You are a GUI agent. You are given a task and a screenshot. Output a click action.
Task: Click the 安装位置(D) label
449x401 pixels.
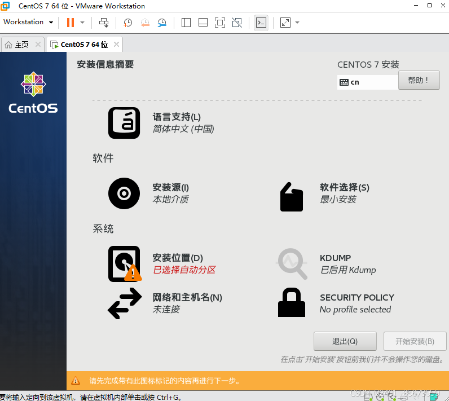coord(178,258)
